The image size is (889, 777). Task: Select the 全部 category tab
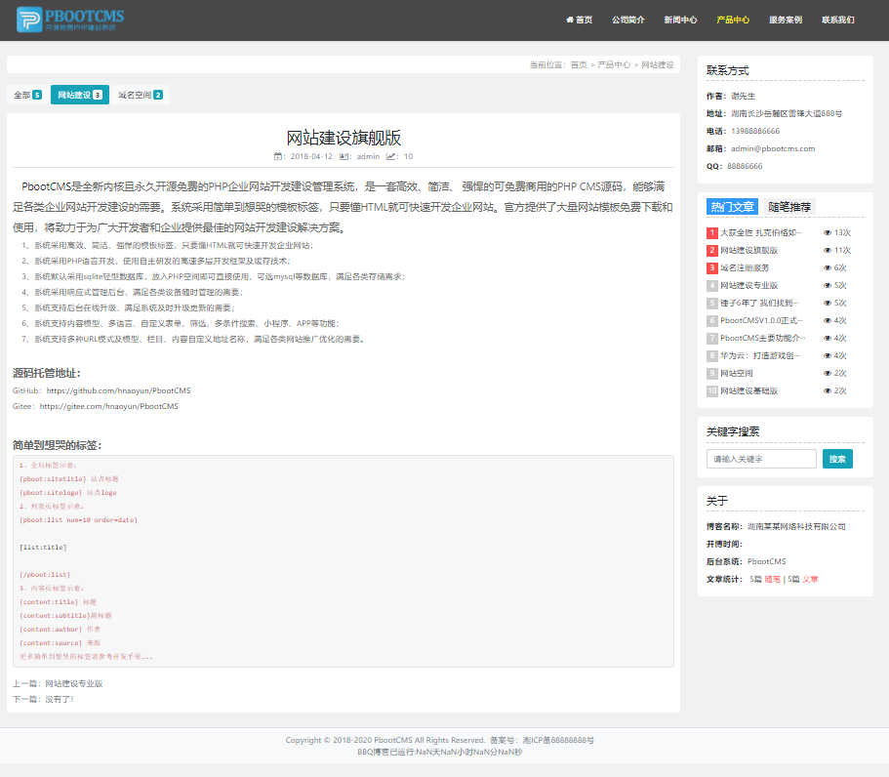(x=27, y=95)
